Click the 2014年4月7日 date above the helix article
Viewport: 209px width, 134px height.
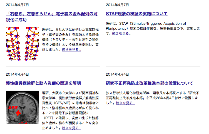click(17, 5)
